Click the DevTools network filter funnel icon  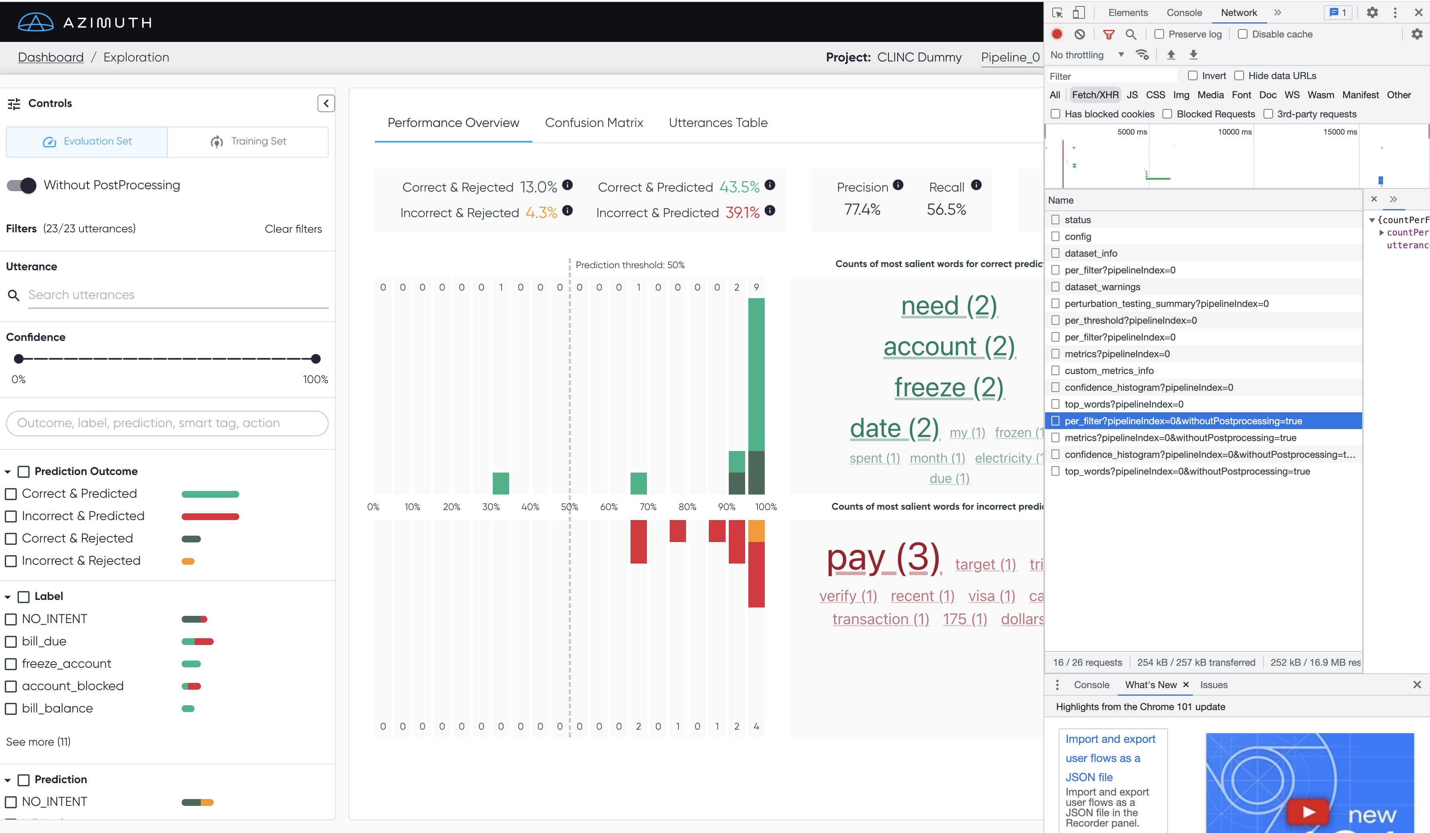[x=1108, y=34]
